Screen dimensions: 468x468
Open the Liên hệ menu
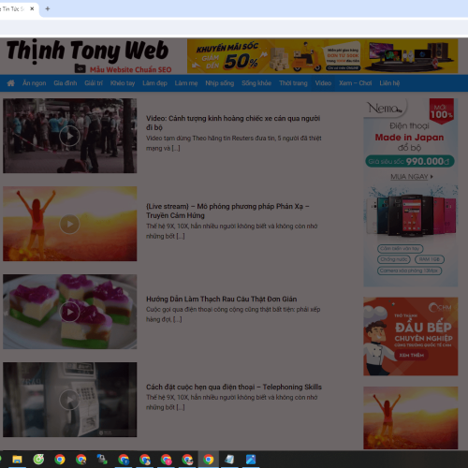coord(389,83)
